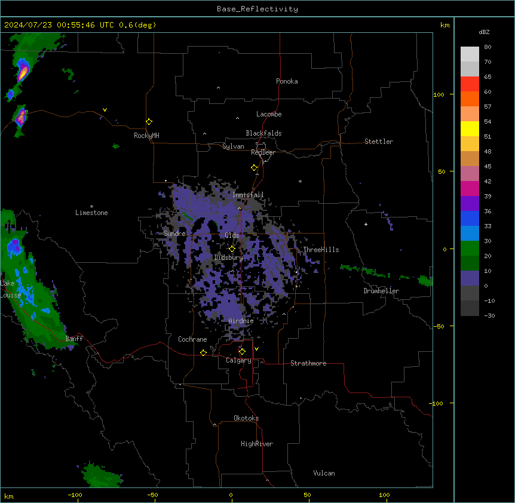Click the yellow diamond marker below Olds
Image resolution: width=515 pixels, height=503 pixels.
232,249
